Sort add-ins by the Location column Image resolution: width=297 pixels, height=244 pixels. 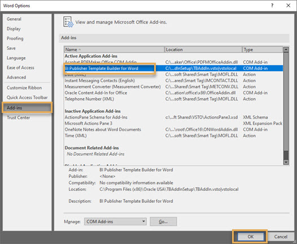[x=203, y=50]
